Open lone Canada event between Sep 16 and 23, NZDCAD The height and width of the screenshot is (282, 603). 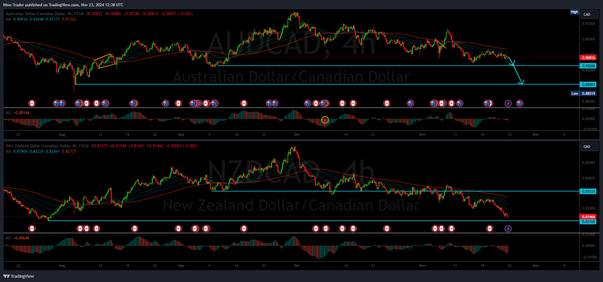click(244, 229)
